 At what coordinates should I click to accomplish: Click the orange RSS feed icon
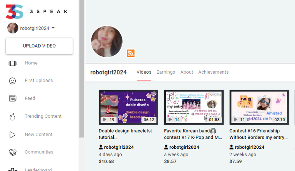click(x=131, y=53)
